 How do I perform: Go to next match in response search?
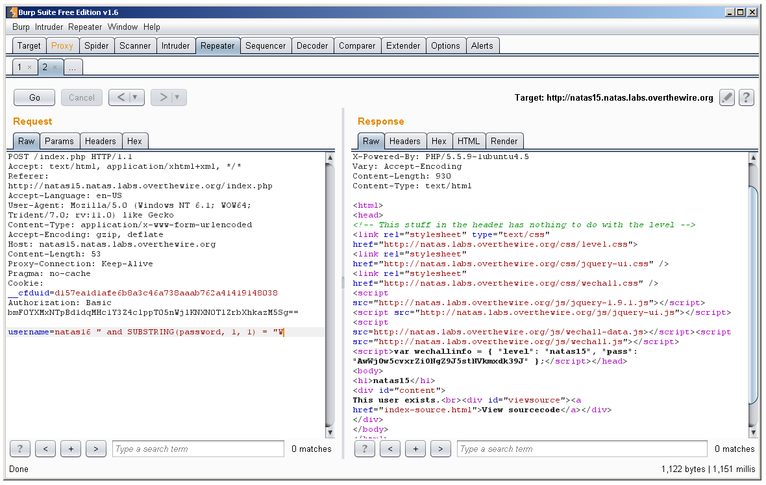coord(441,449)
